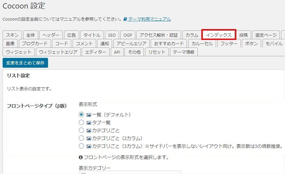Pick カテゴリごと（3カラム） radio option
The image size is (285, 174).
pos(81,146)
